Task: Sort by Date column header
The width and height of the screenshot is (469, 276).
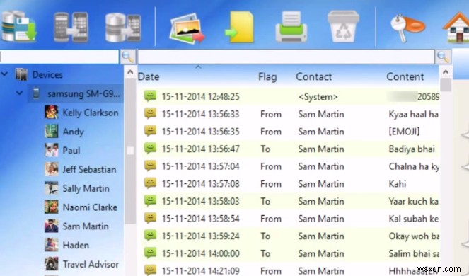Action: pyautogui.click(x=149, y=77)
